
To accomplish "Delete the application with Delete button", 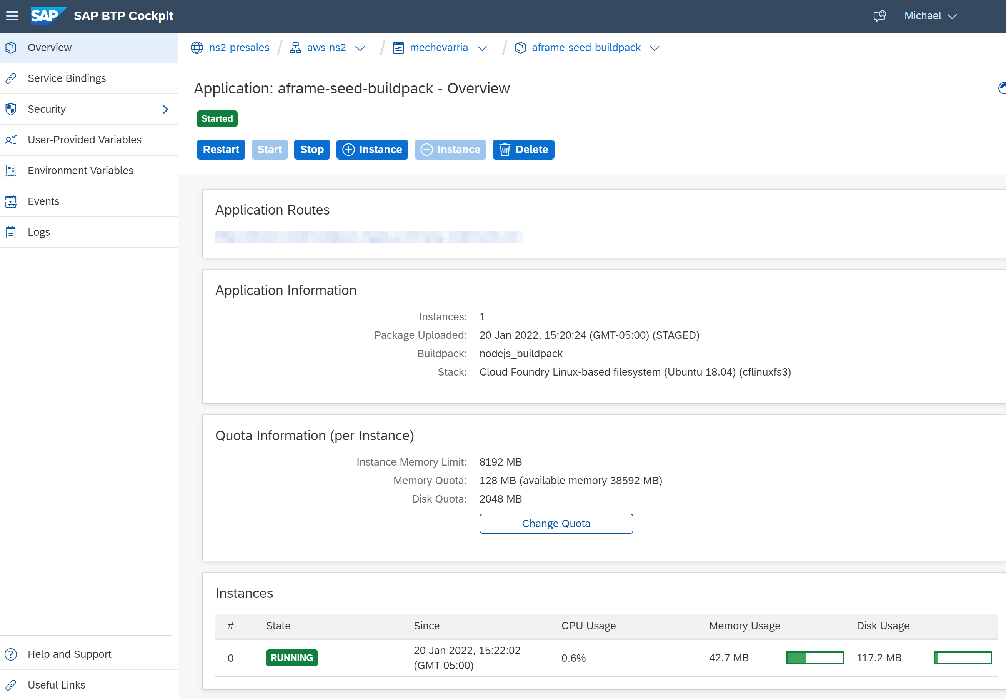I will tap(523, 150).
